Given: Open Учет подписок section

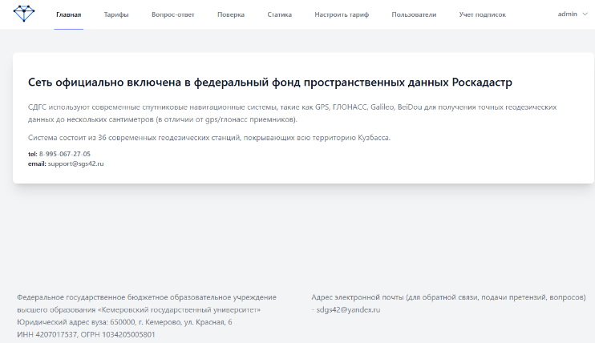Looking at the screenshot, I should coord(482,14).
